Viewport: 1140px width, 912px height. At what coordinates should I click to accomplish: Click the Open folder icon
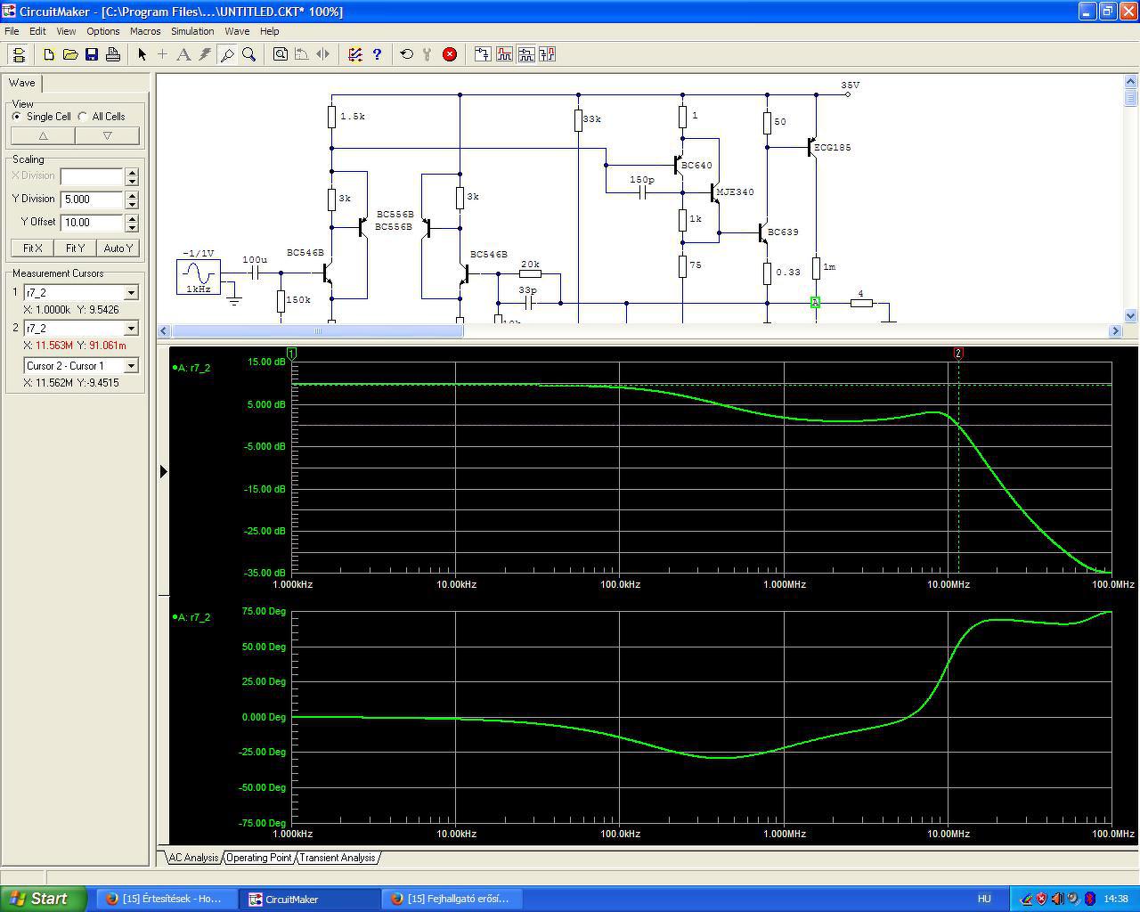pos(70,54)
